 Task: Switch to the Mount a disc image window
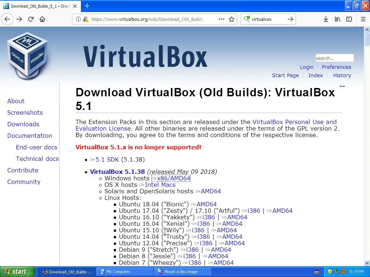click(x=182, y=272)
